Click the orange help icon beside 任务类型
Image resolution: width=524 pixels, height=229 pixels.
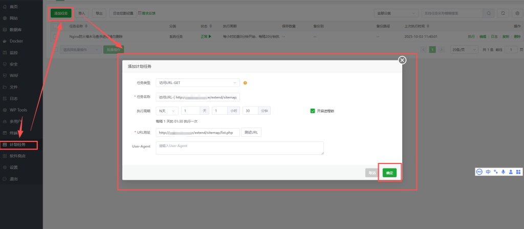tap(245, 83)
